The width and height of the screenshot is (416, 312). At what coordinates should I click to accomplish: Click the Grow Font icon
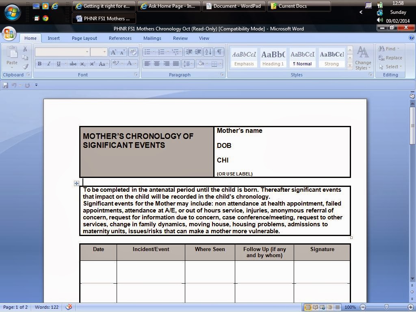[114, 52]
